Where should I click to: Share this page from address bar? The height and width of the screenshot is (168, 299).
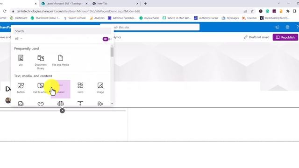pos(245,11)
